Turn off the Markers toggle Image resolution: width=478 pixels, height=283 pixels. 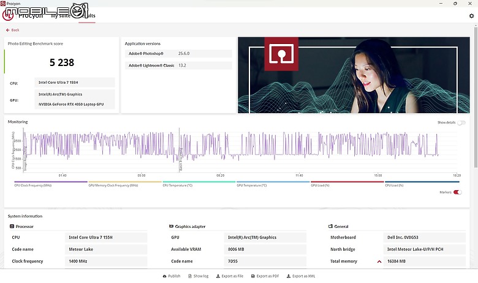tap(458, 192)
